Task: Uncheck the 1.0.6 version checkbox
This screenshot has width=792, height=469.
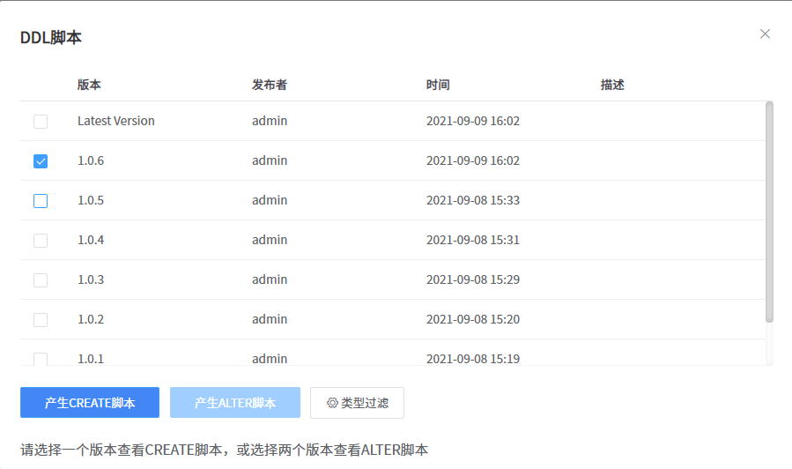Action: pyautogui.click(x=41, y=161)
